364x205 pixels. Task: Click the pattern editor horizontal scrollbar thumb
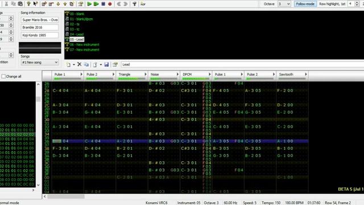66,196
